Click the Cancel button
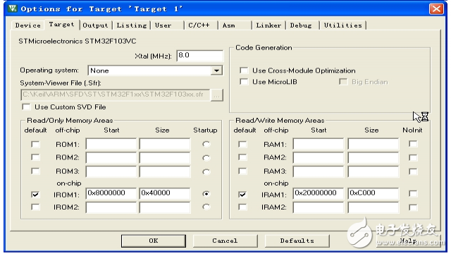451x254 pixels. point(225,241)
